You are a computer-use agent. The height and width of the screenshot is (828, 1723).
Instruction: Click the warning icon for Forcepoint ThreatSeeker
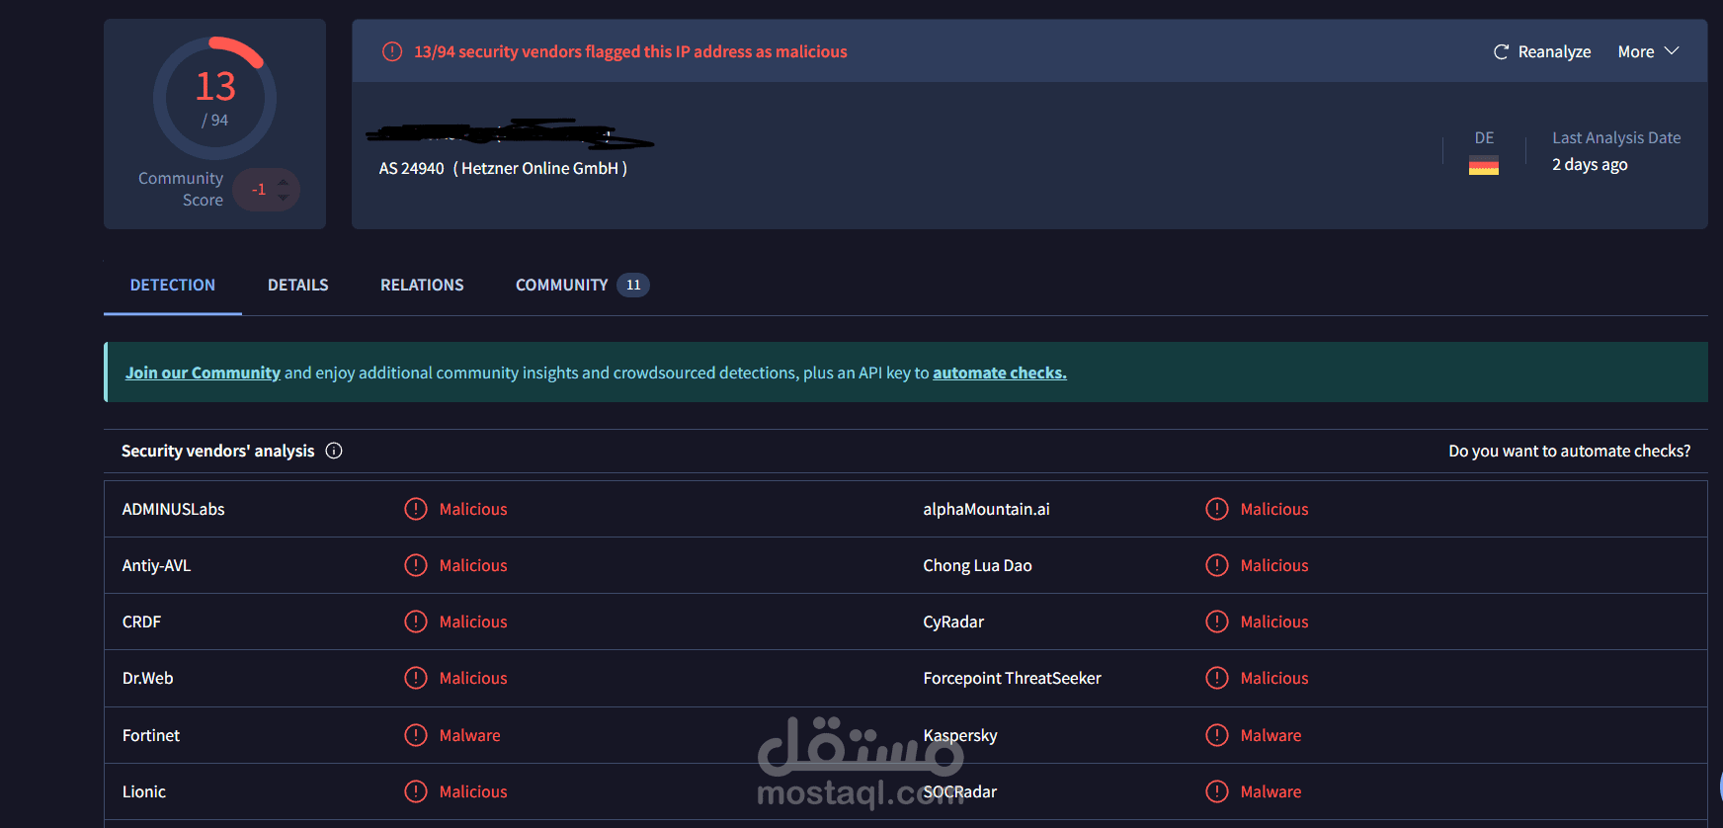(x=1217, y=678)
